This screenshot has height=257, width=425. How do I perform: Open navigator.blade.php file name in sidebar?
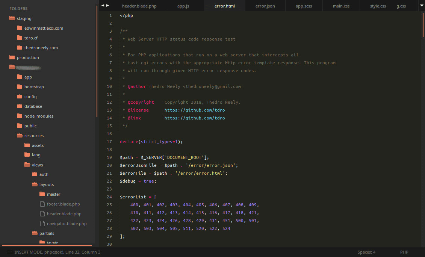pyautogui.click(x=67, y=224)
